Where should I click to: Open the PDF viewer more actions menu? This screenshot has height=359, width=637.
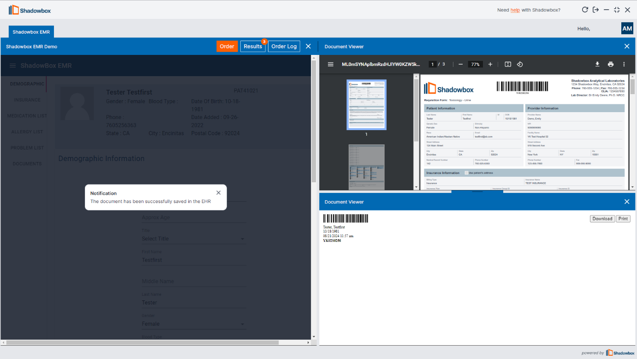click(624, 64)
